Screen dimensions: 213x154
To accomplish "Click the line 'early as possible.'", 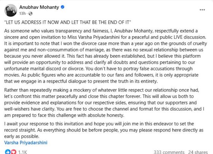I will tap(22, 136).
